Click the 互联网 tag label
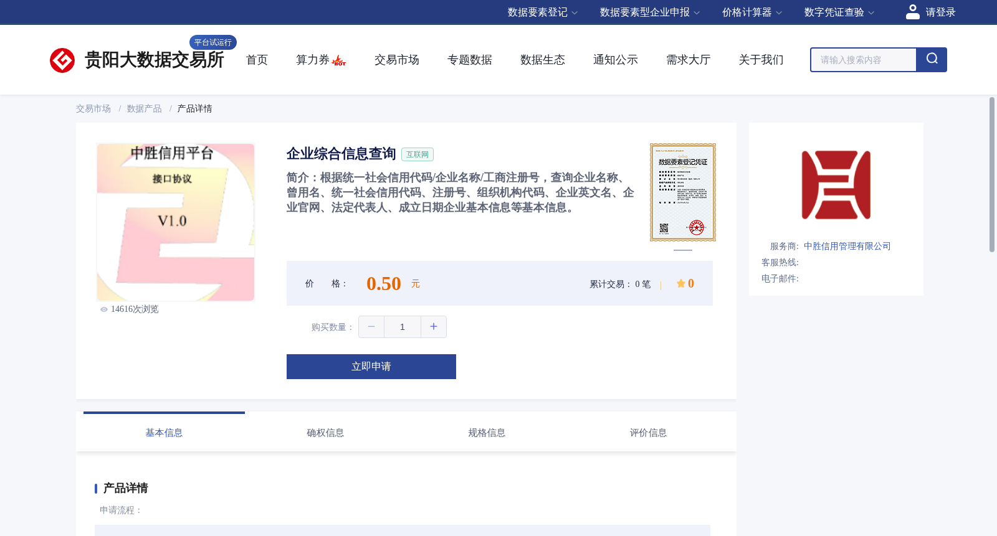 [417, 154]
